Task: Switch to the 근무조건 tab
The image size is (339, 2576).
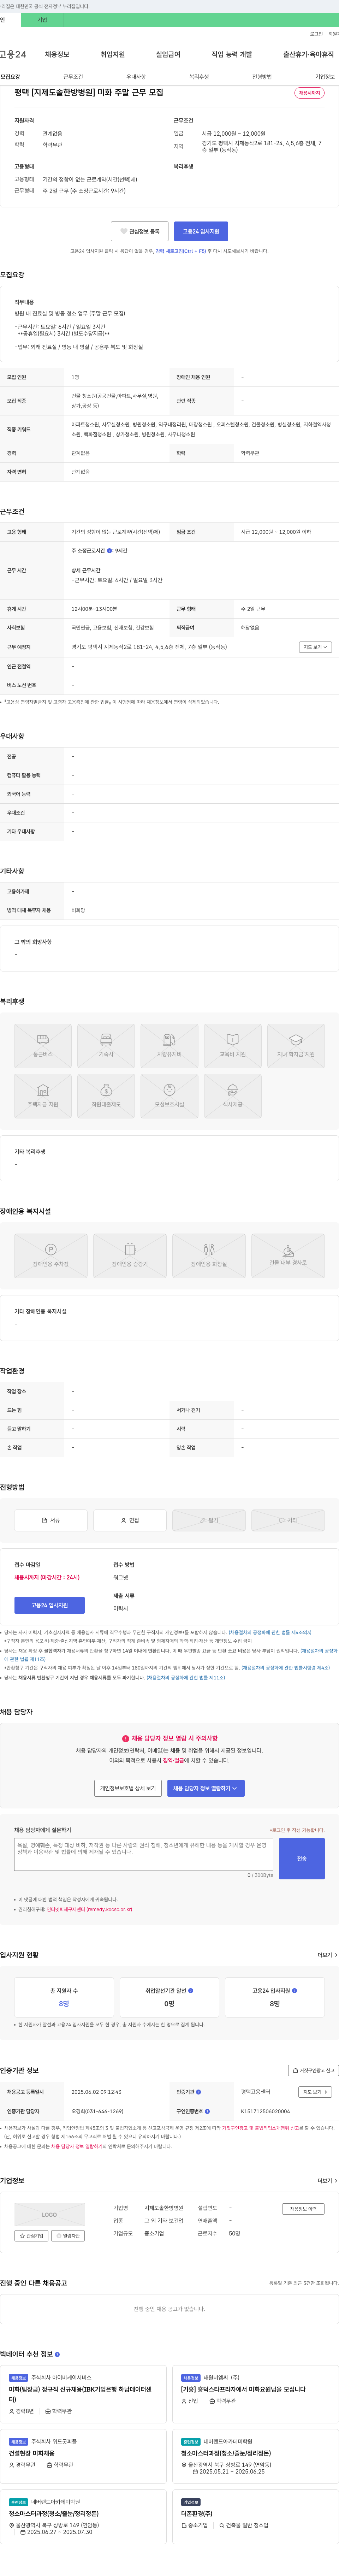Action: pos(73,77)
